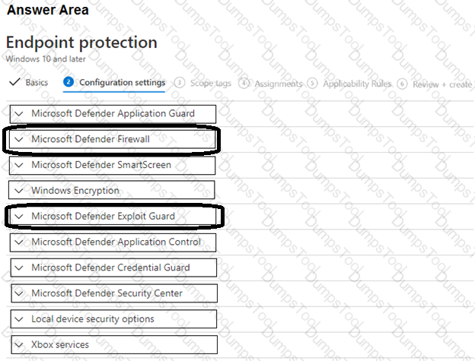Expand Microsoft Defender SmartScreen chevron
Image resolution: width=475 pixels, height=361 pixels.
pos(19,165)
